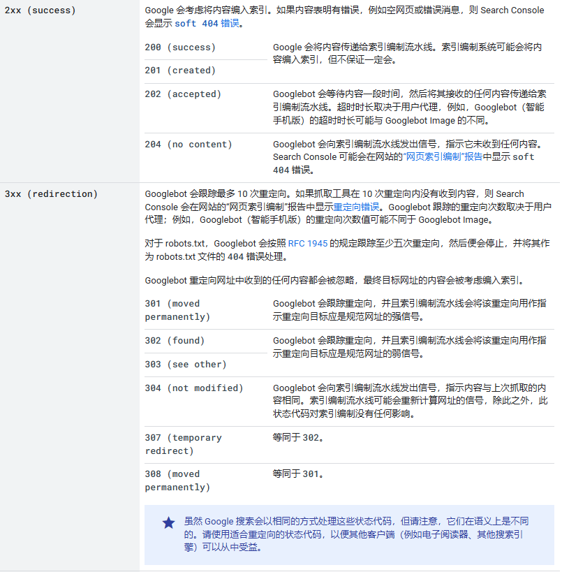Screen dimensions: 562x572
Task: Select the 204 (no content) status code
Action: [x=188, y=145]
